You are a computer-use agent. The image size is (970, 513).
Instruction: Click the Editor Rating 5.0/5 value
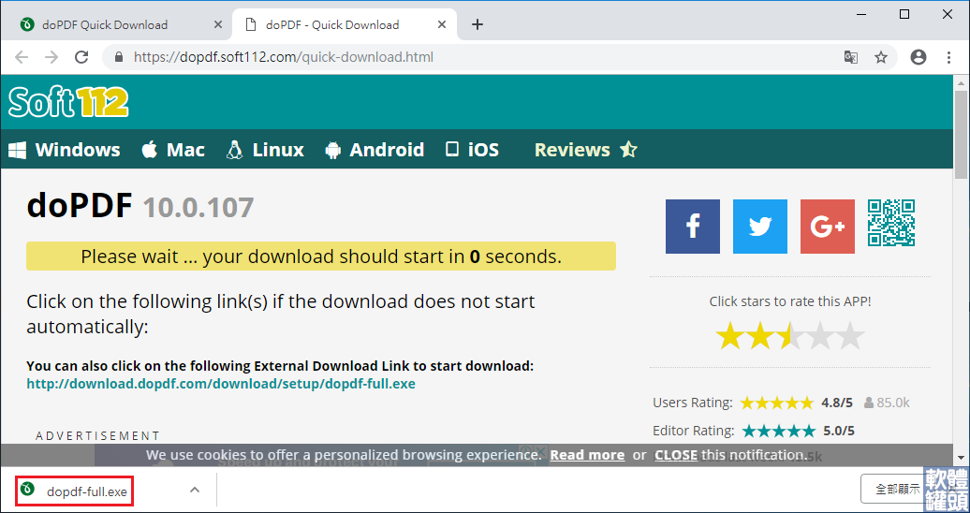[x=839, y=431]
